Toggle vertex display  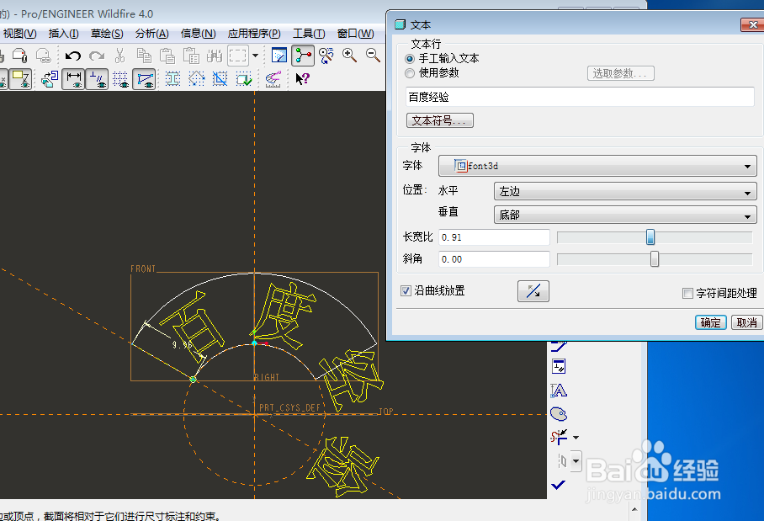coord(144,79)
